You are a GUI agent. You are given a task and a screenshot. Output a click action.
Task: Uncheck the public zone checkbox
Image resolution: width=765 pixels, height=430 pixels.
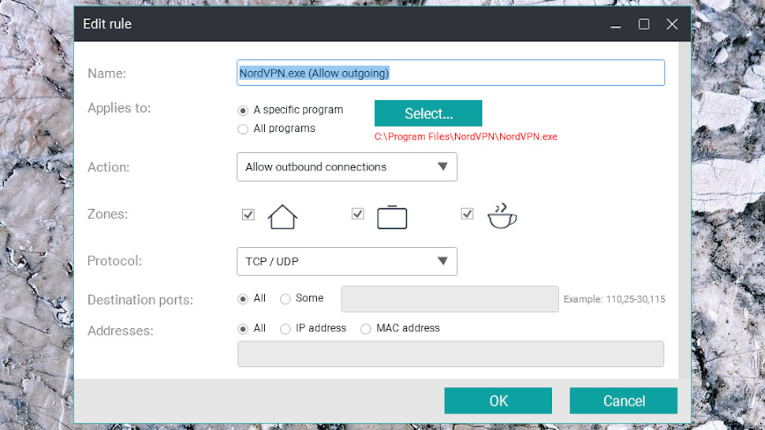(x=468, y=214)
